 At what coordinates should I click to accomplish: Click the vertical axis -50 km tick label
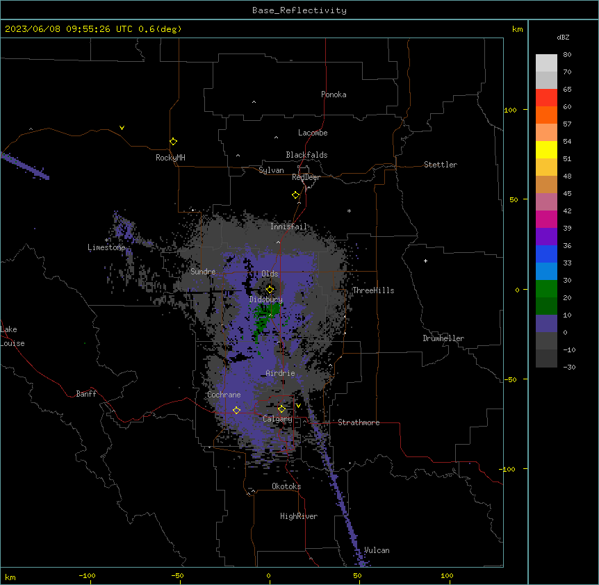point(510,379)
